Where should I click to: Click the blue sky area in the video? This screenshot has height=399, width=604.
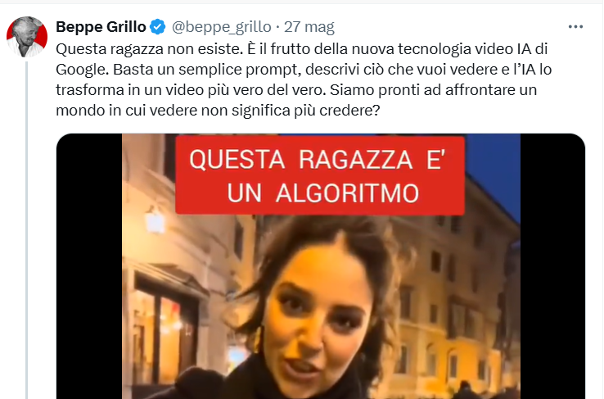[493, 170]
